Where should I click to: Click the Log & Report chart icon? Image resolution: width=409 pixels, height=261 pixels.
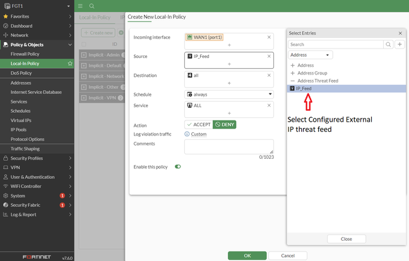(x=6, y=214)
